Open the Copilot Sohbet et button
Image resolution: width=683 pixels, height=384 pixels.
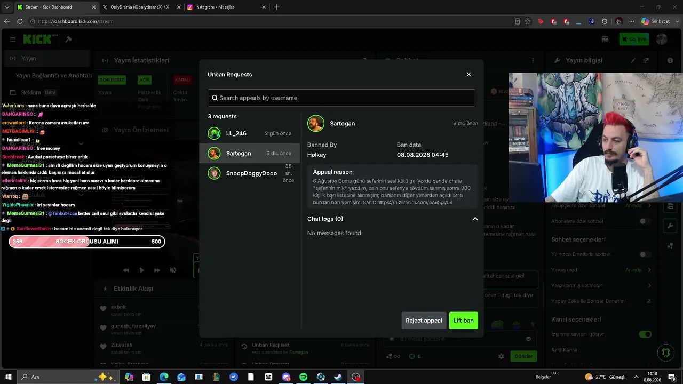pyautogui.click(x=655, y=21)
